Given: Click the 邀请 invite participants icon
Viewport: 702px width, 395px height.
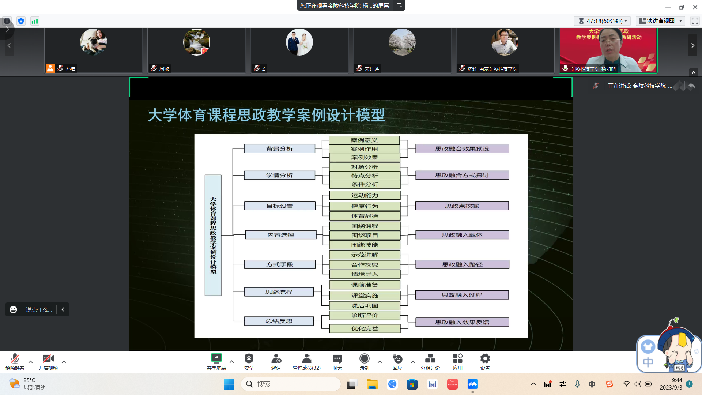Looking at the screenshot, I should point(276,359).
